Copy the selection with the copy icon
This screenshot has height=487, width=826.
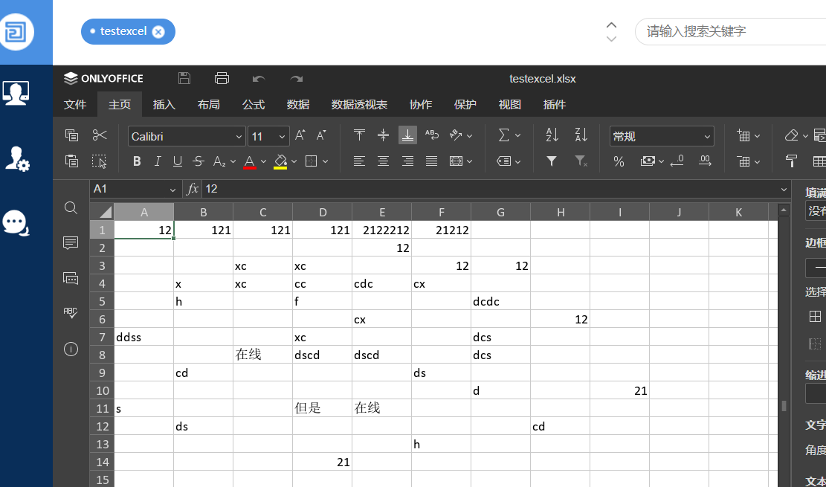tap(71, 135)
